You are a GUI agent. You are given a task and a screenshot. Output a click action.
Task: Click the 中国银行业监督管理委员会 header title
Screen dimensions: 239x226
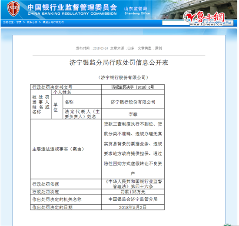pyautogui.click(x=72, y=7)
